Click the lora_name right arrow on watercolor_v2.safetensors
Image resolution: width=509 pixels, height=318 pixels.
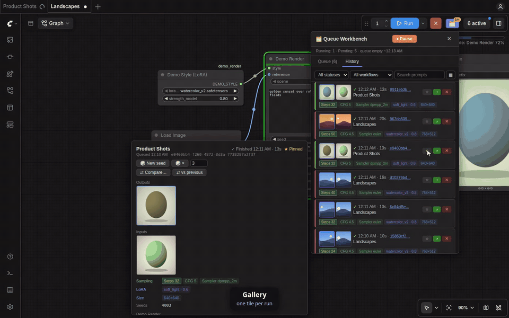coord(235,91)
